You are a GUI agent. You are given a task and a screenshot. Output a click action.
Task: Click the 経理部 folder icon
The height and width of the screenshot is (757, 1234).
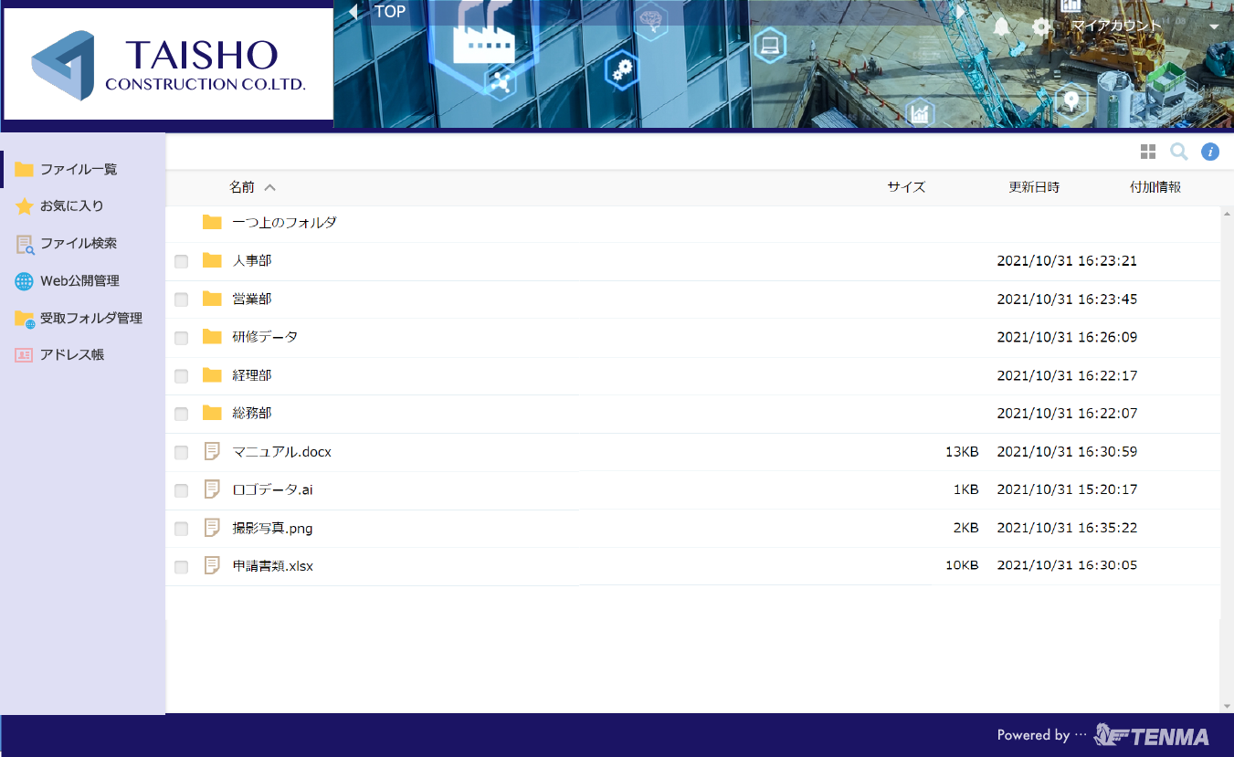tap(212, 375)
